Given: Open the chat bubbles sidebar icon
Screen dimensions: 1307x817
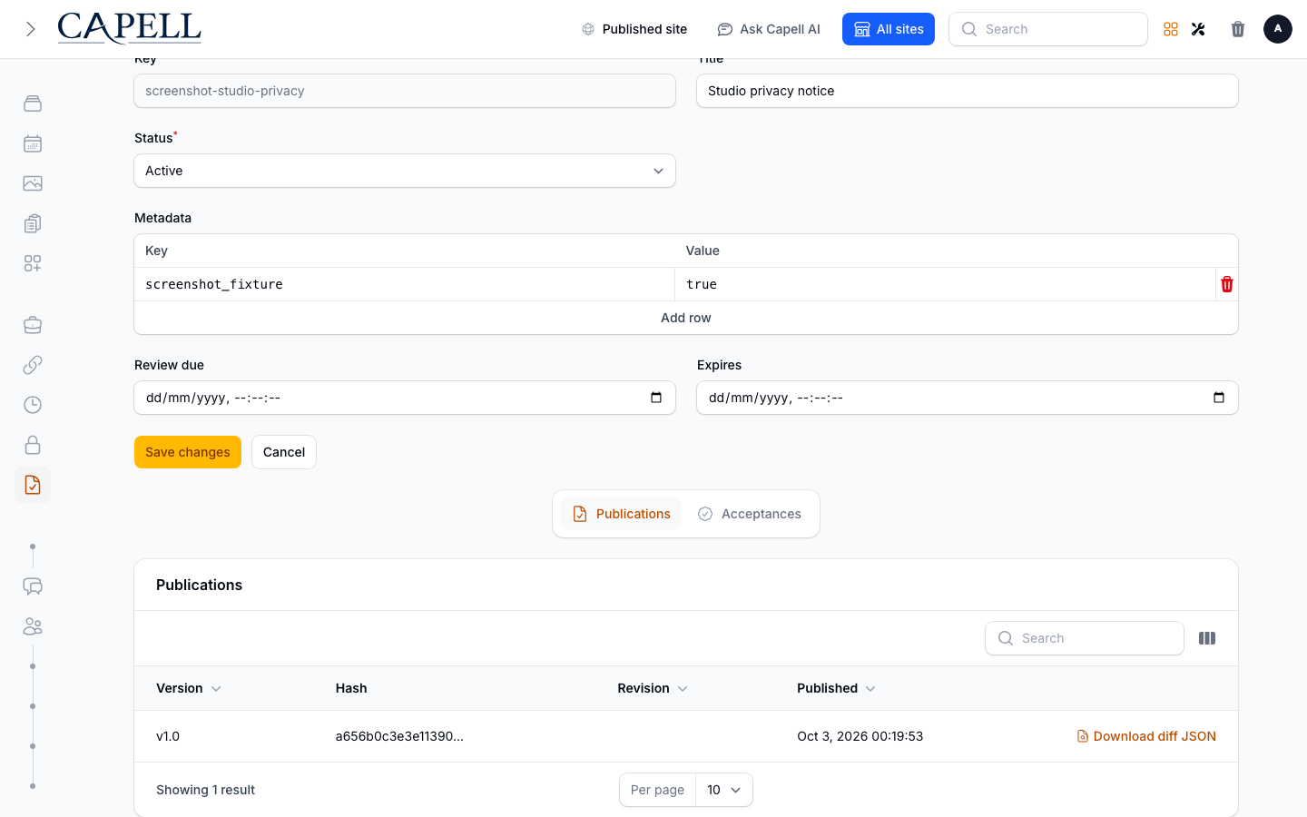Looking at the screenshot, I should click(x=33, y=586).
